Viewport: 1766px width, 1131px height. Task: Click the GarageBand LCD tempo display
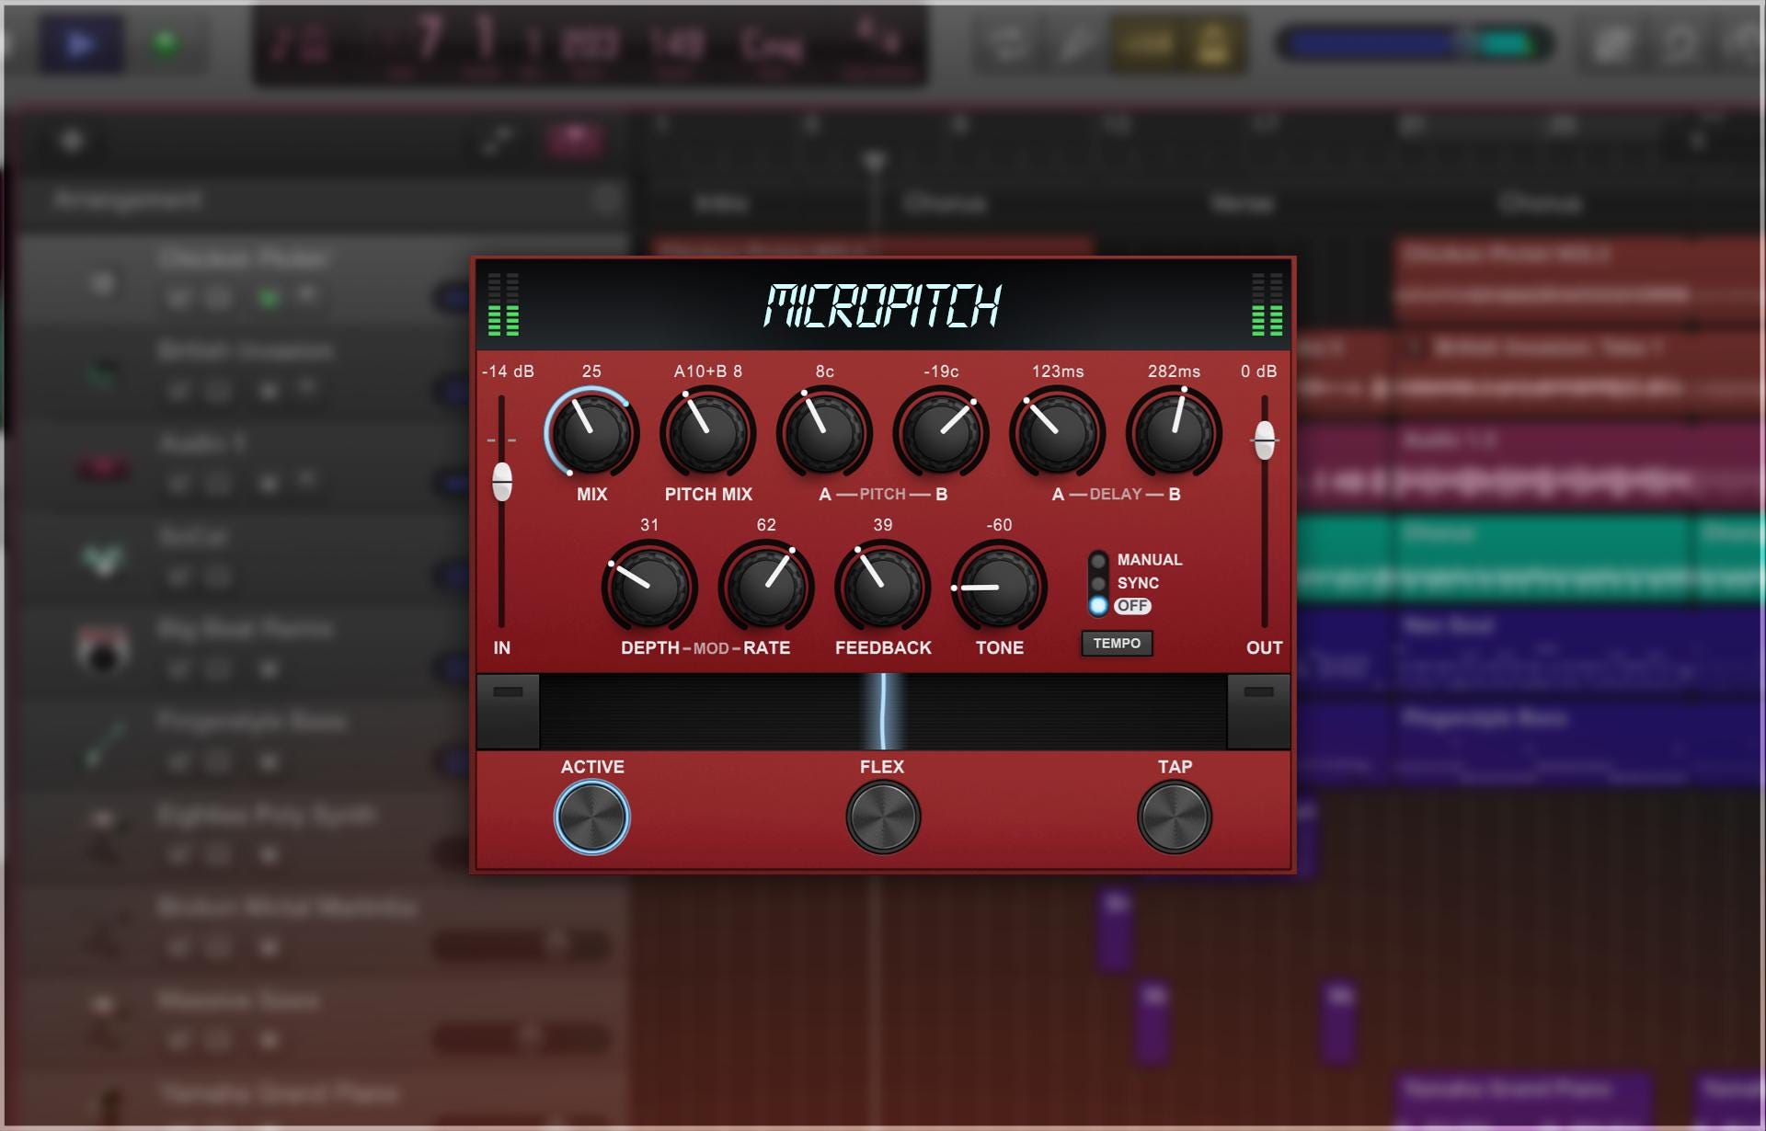(x=678, y=44)
